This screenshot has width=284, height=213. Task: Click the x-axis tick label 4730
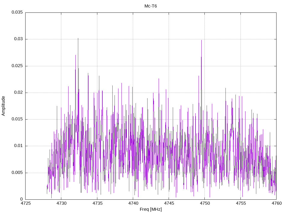click(61, 203)
